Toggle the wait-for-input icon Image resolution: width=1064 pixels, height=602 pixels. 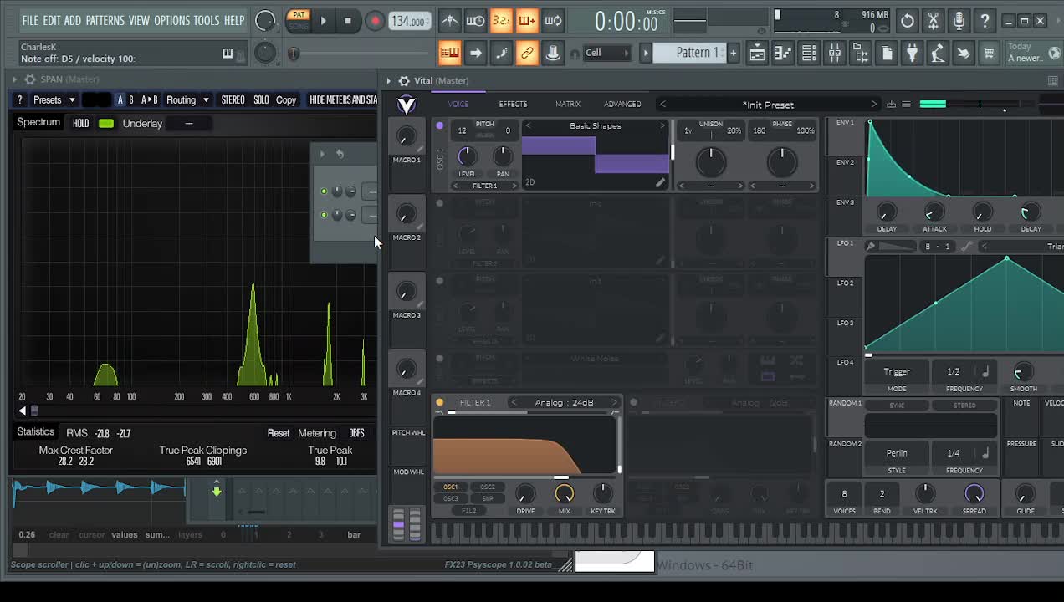pyautogui.click(x=475, y=20)
